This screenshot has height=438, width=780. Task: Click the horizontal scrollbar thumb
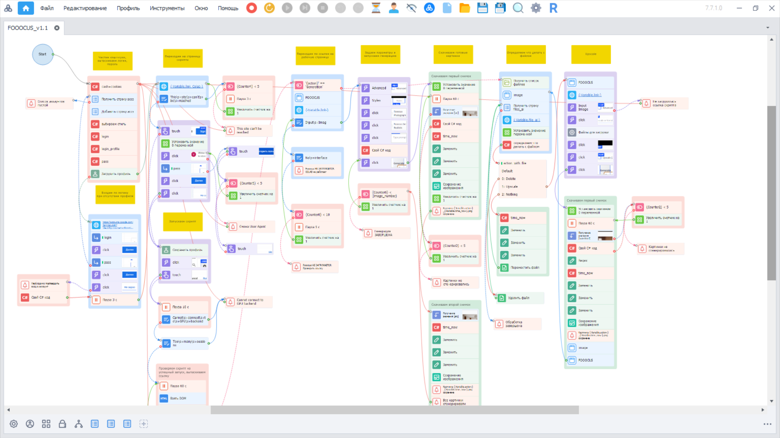pos(394,410)
